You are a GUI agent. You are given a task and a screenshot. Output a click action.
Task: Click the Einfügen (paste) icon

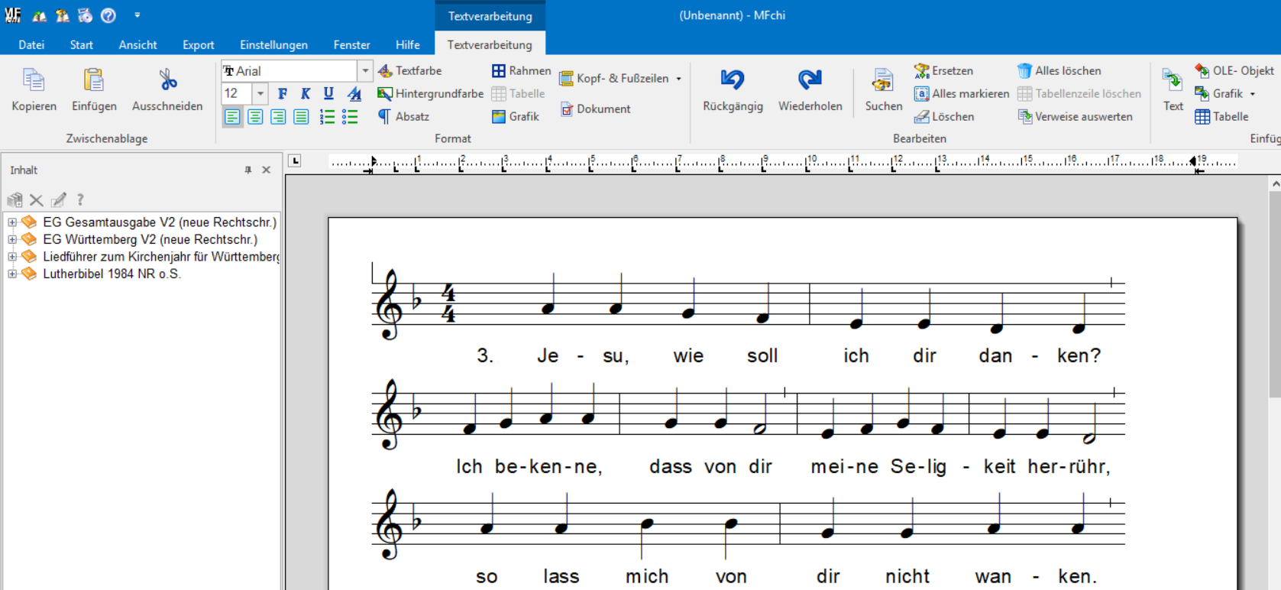pyautogui.click(x=94, y=80)
